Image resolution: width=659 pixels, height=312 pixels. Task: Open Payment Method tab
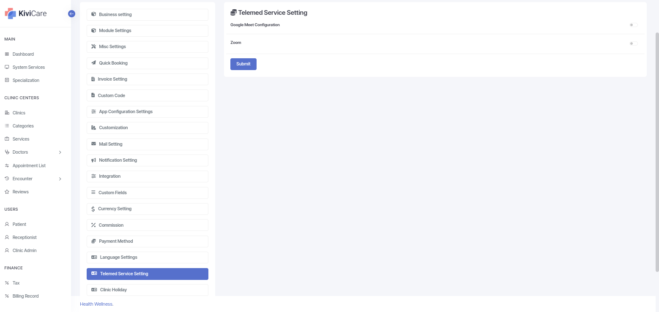click(x=148, y=241)
